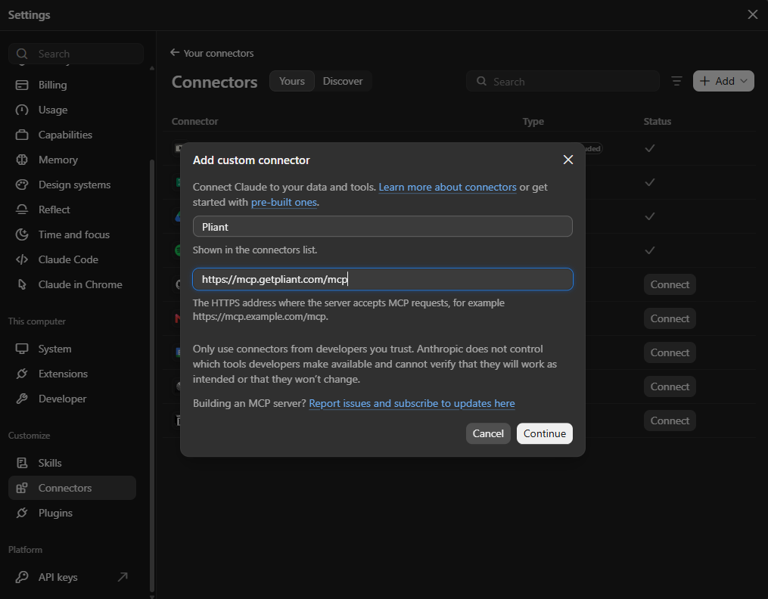Open the Memory settings page
This screenshot has width=768, height=599.
[x=58, y=160]
